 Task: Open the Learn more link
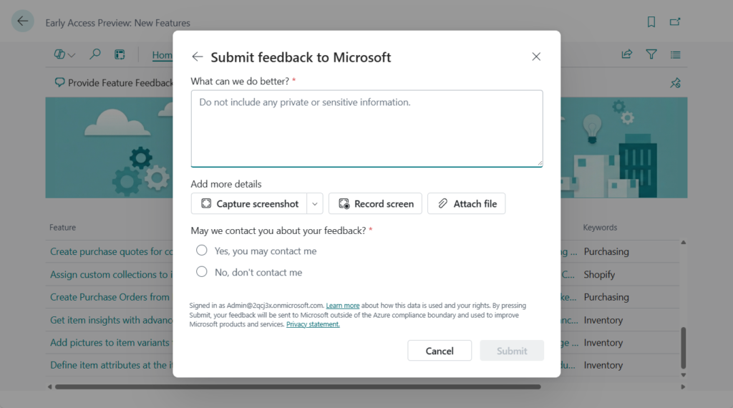tap(343, 306)
